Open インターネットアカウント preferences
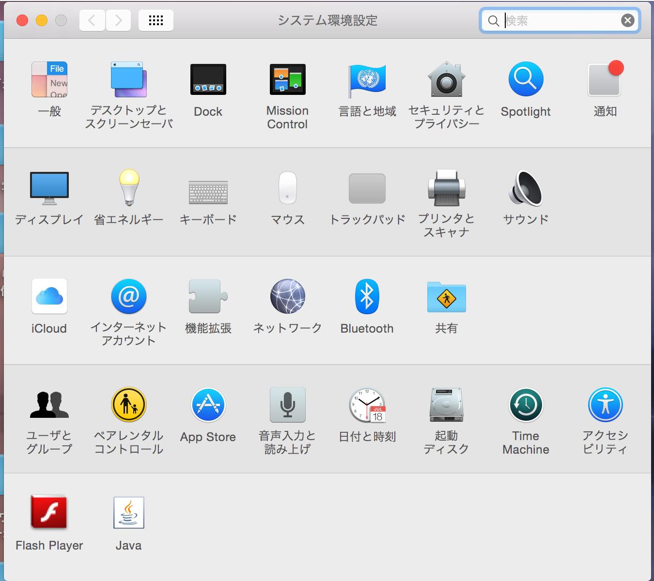The width and height of the screenshot is (654, 581). pos(129,296)
